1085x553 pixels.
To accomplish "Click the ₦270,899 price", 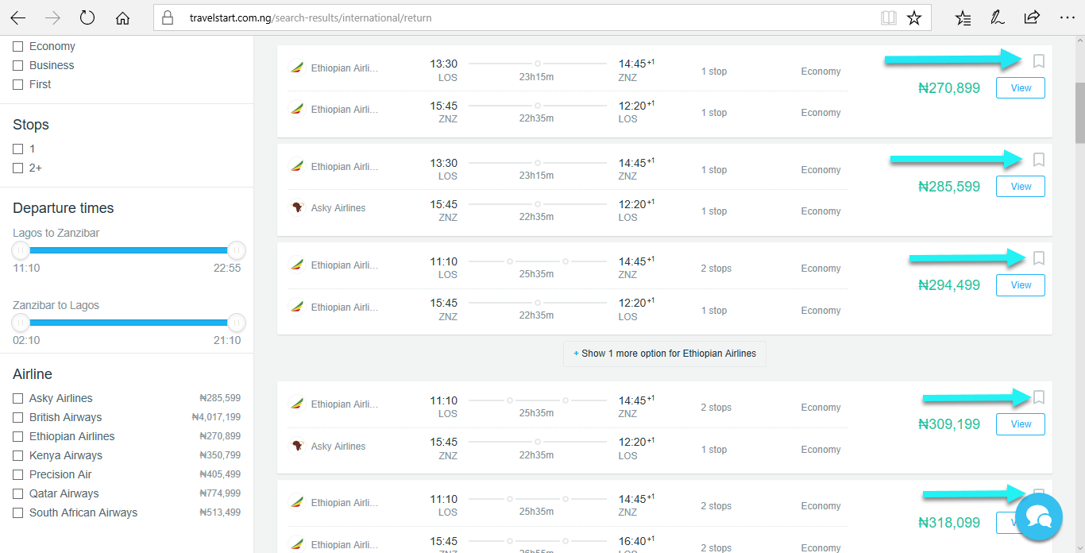I will 949,88.
